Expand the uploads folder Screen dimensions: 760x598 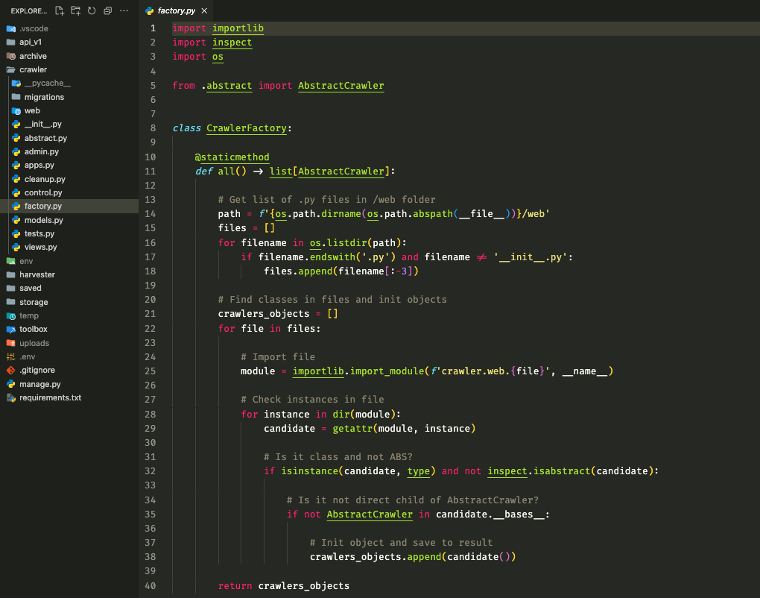click(x=69, y=343)
